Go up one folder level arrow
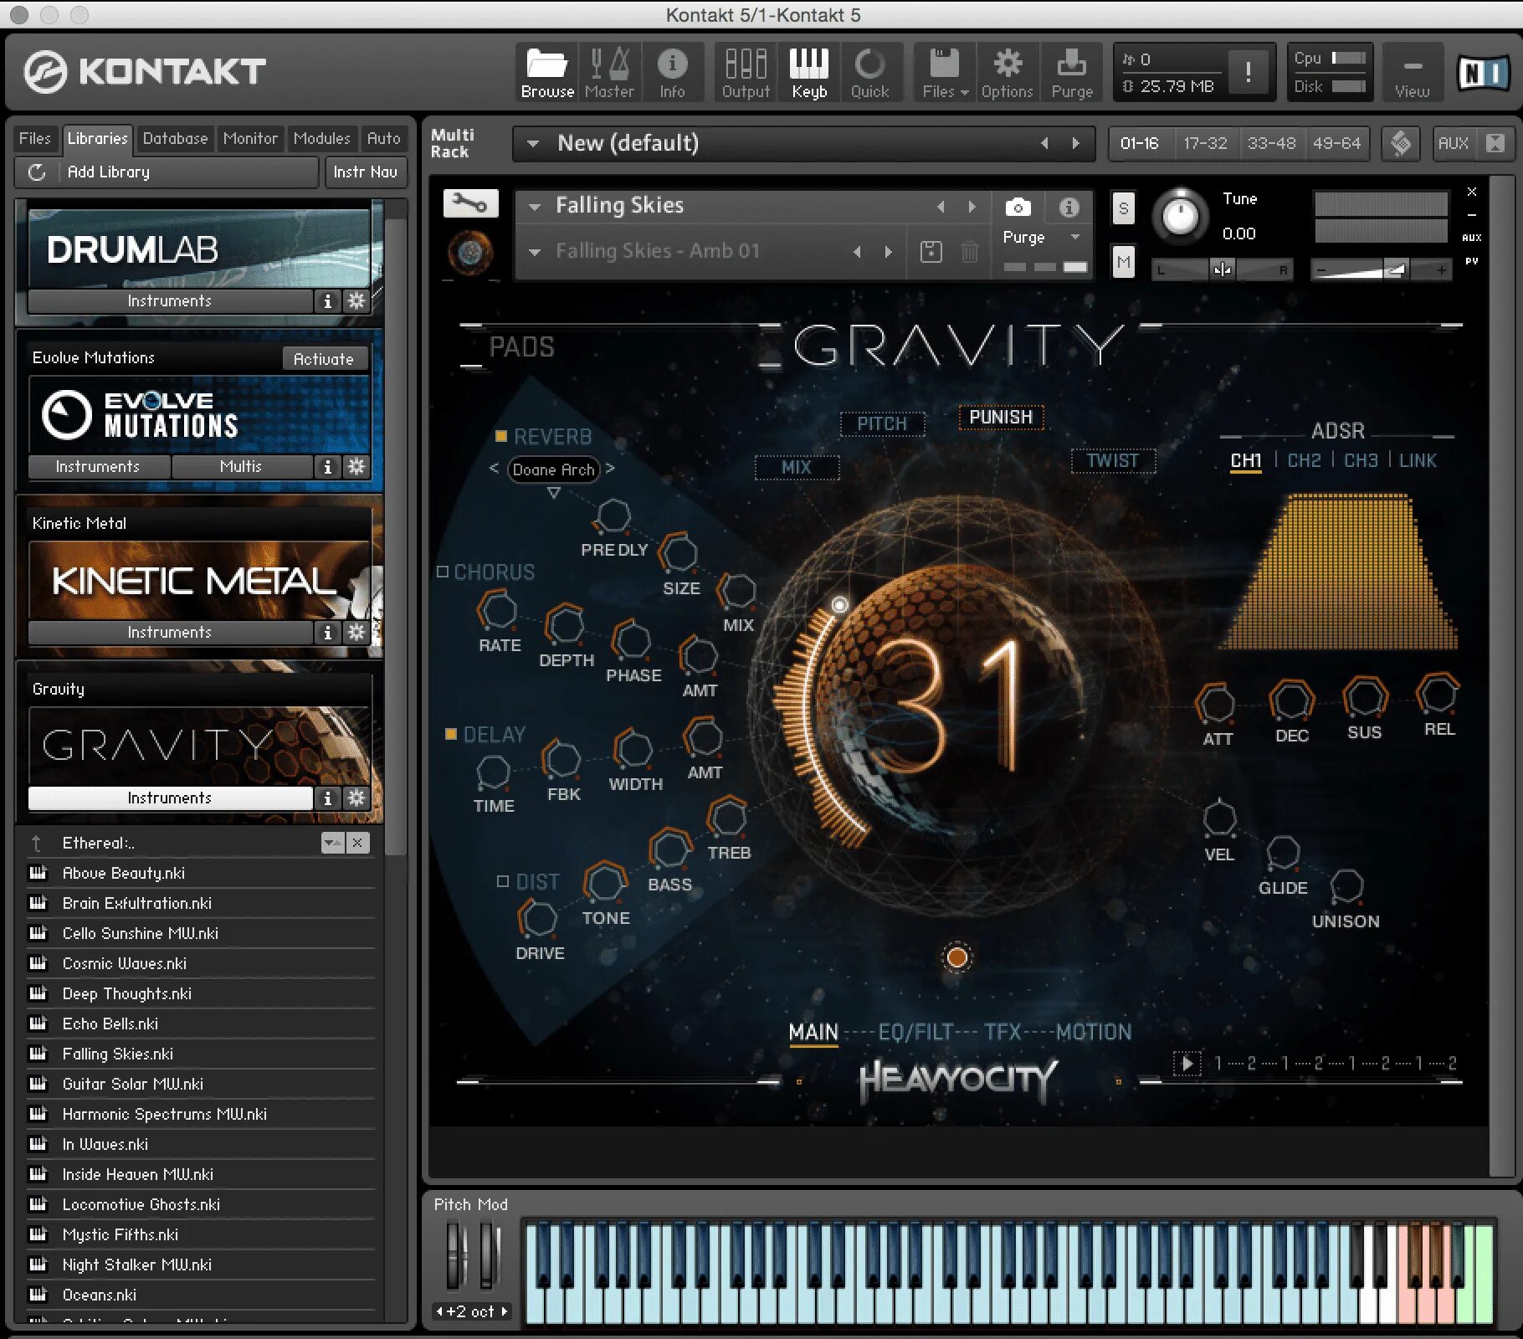1523x1339 pixels. (x=36, y=844)
